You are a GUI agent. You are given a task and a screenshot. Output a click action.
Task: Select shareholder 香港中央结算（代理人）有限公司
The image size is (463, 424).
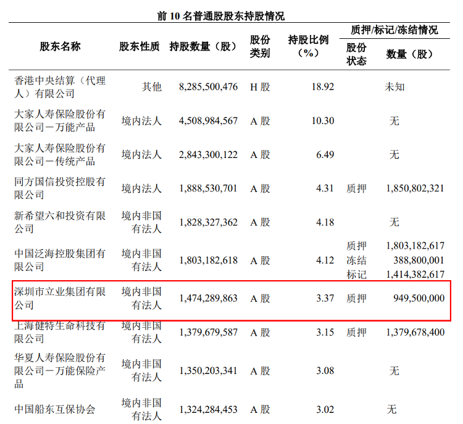pos(60,87)
